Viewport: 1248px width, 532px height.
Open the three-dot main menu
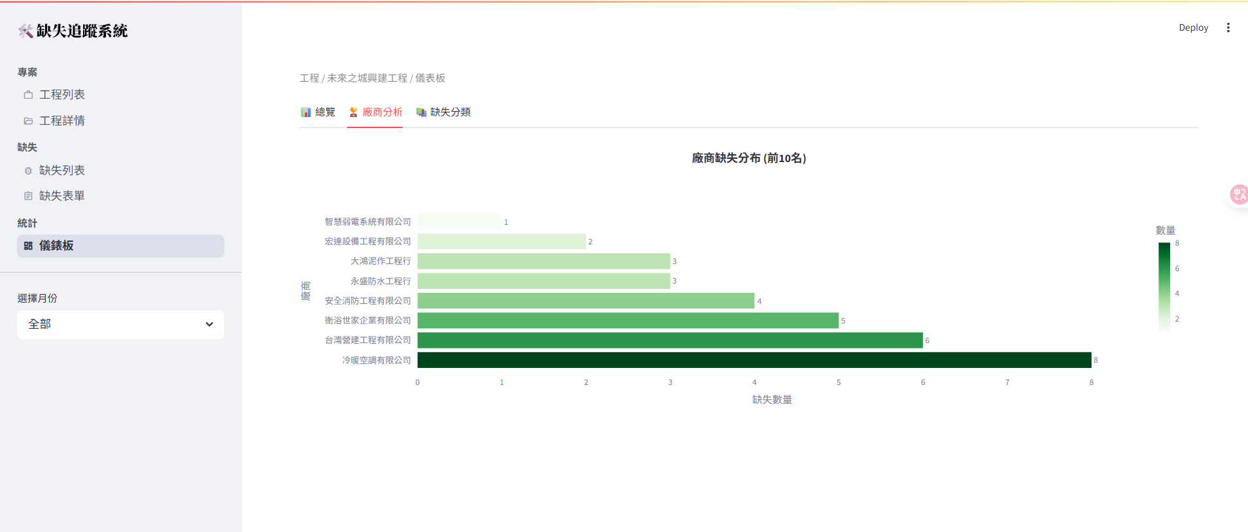[1228, 27]
